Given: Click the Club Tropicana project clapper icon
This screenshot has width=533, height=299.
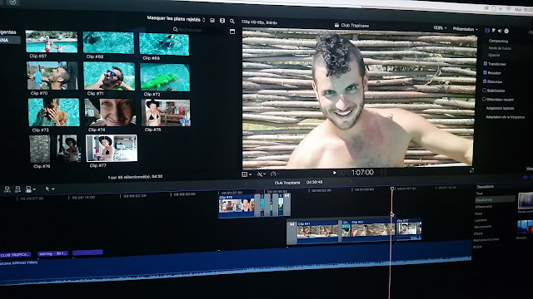Looking at the screenshot, I should click(x=336, y=25).
